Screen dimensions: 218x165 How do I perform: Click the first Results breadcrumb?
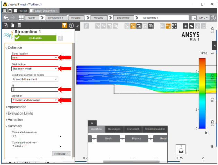pos(76,18)
